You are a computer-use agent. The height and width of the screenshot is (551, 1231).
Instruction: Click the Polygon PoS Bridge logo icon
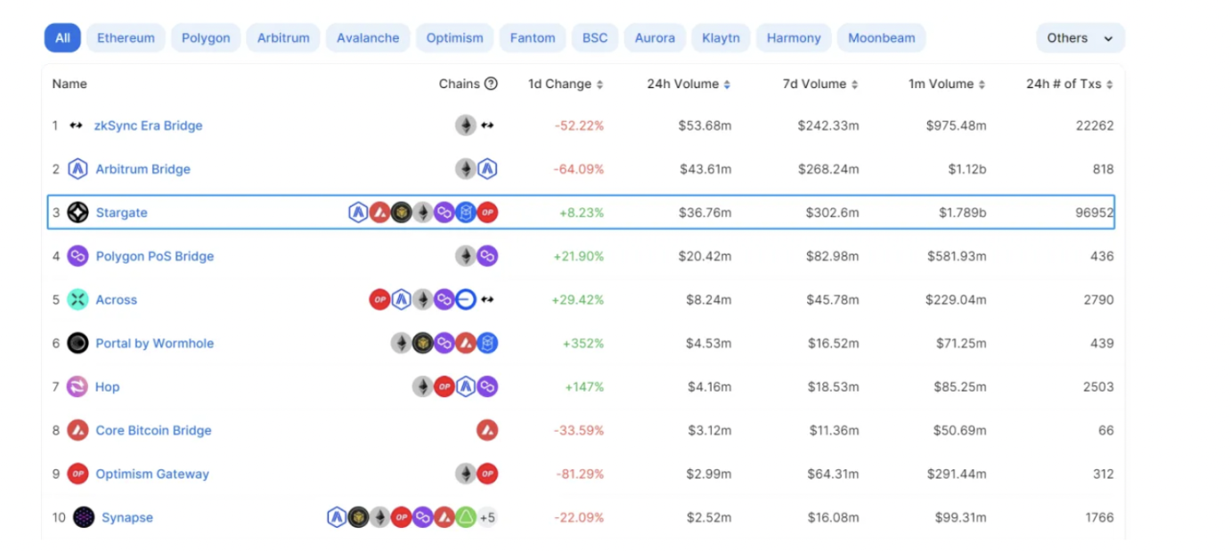77,256
